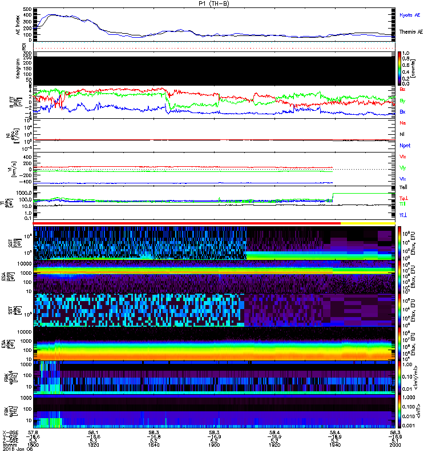Click the "Vi [km/s]" axis label
This screenshot has width=428, height=457.
[14, 169]
